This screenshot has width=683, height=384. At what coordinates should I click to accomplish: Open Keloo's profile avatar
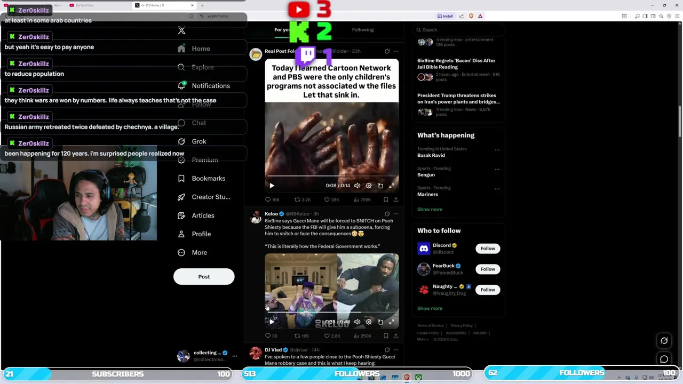(x=256, y=217)
